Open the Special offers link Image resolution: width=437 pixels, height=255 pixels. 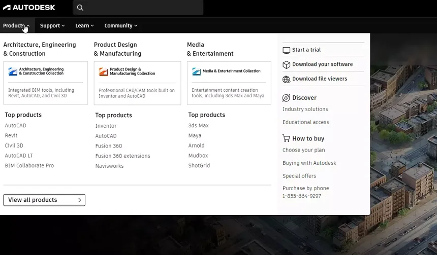click(299, 176)
